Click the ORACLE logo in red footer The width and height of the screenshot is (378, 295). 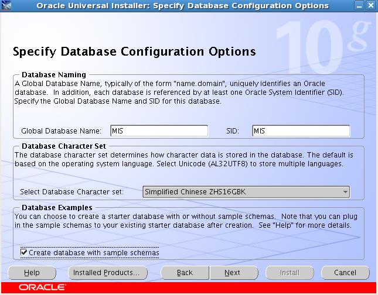42,287
